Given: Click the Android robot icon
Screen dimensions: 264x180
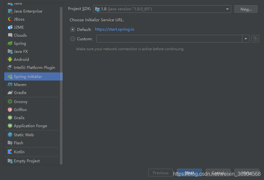Looking at the screenshot, I should (x=10, y=59).
